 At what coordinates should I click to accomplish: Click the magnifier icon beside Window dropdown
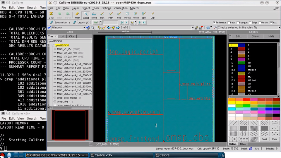(93, 28)
